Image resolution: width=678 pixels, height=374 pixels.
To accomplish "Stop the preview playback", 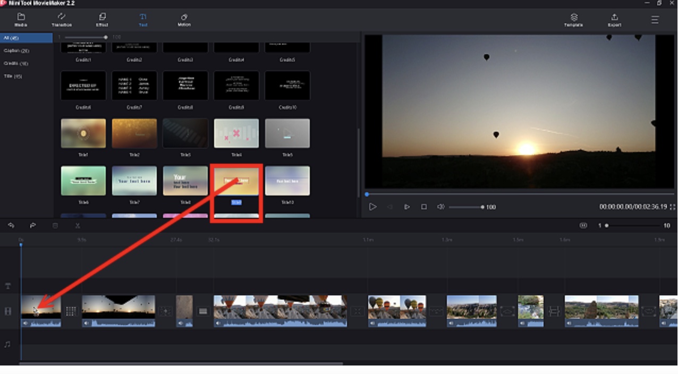I will click(x=424, y=207).
